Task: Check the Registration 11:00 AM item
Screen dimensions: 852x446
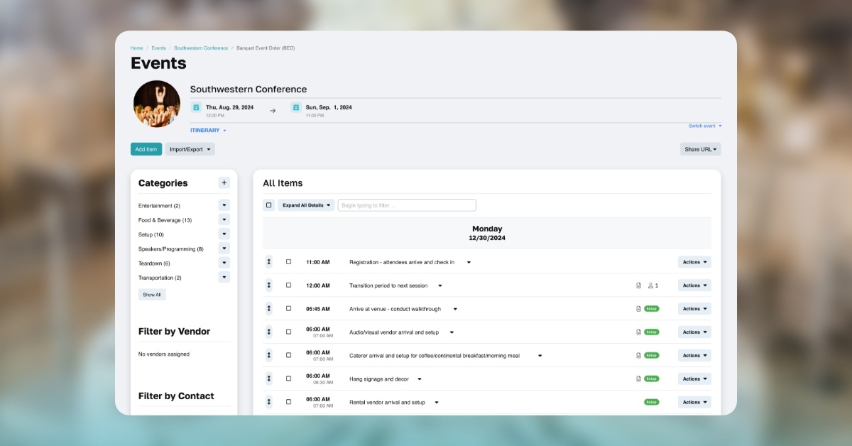Action: (288, 262)
